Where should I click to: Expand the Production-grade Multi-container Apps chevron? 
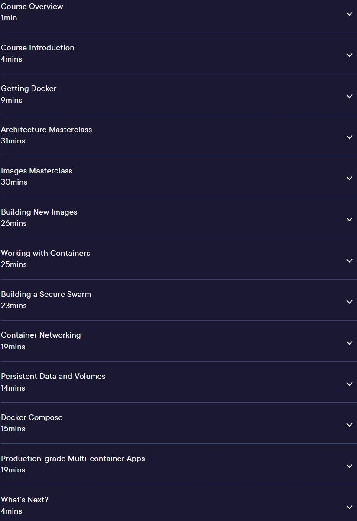click(349, 466)
